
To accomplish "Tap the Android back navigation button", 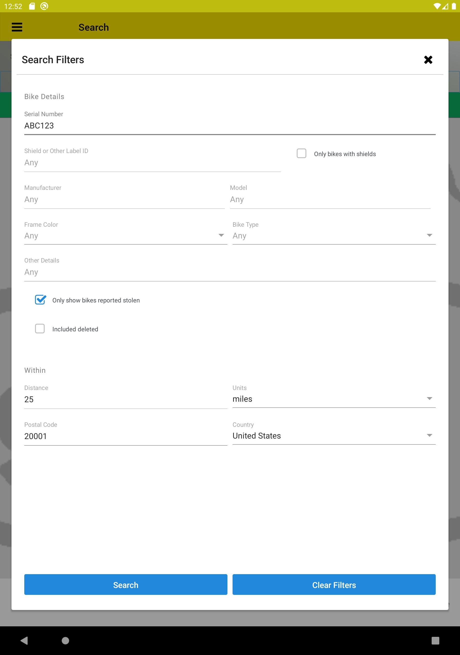I will tap(25, 641).
